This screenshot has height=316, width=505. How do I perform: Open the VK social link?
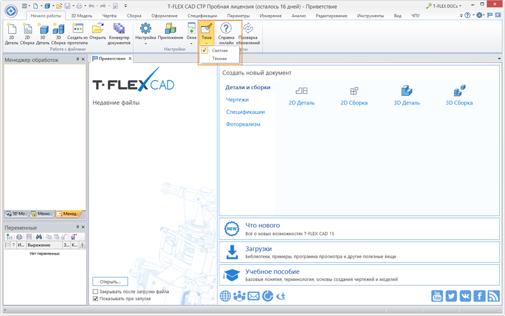[x=465, y=296]
